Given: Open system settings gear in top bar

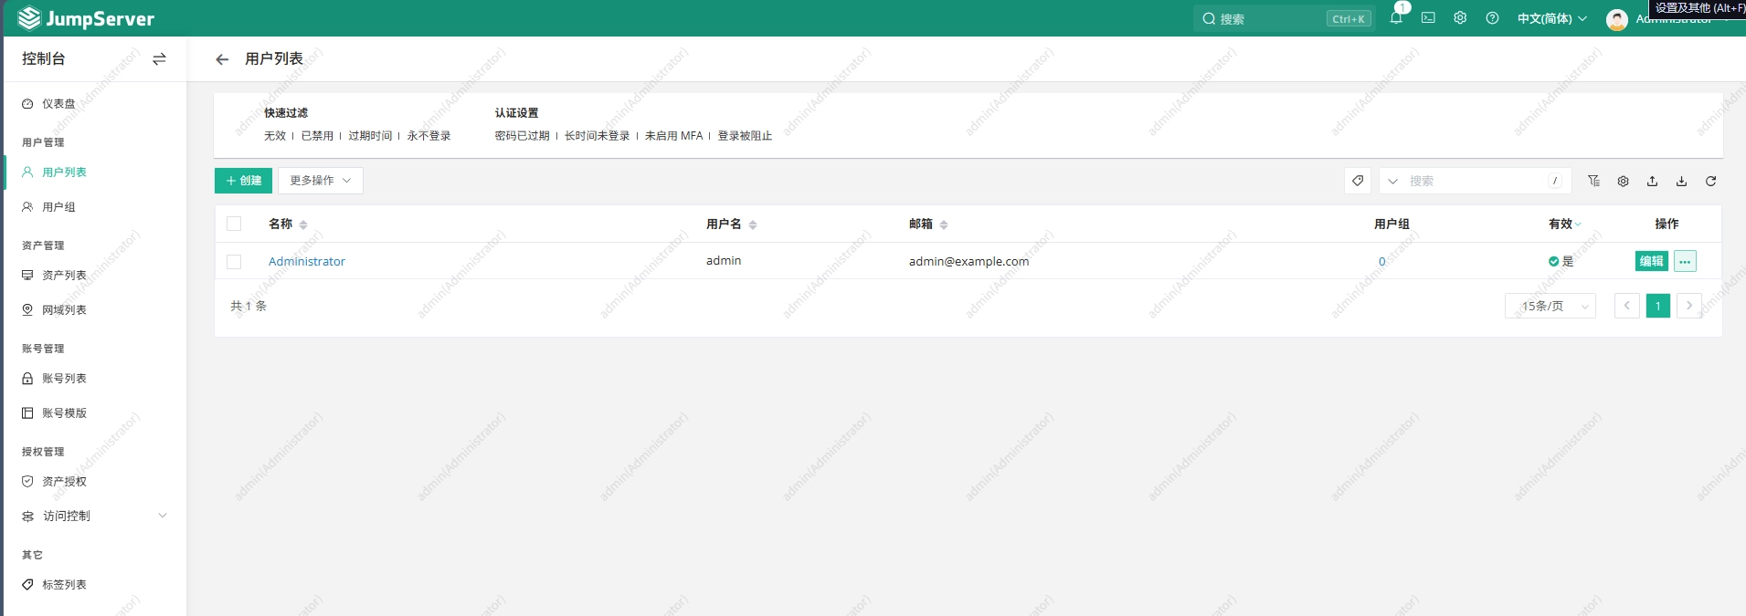Looking at the screenshot, I should (1460, 18).
